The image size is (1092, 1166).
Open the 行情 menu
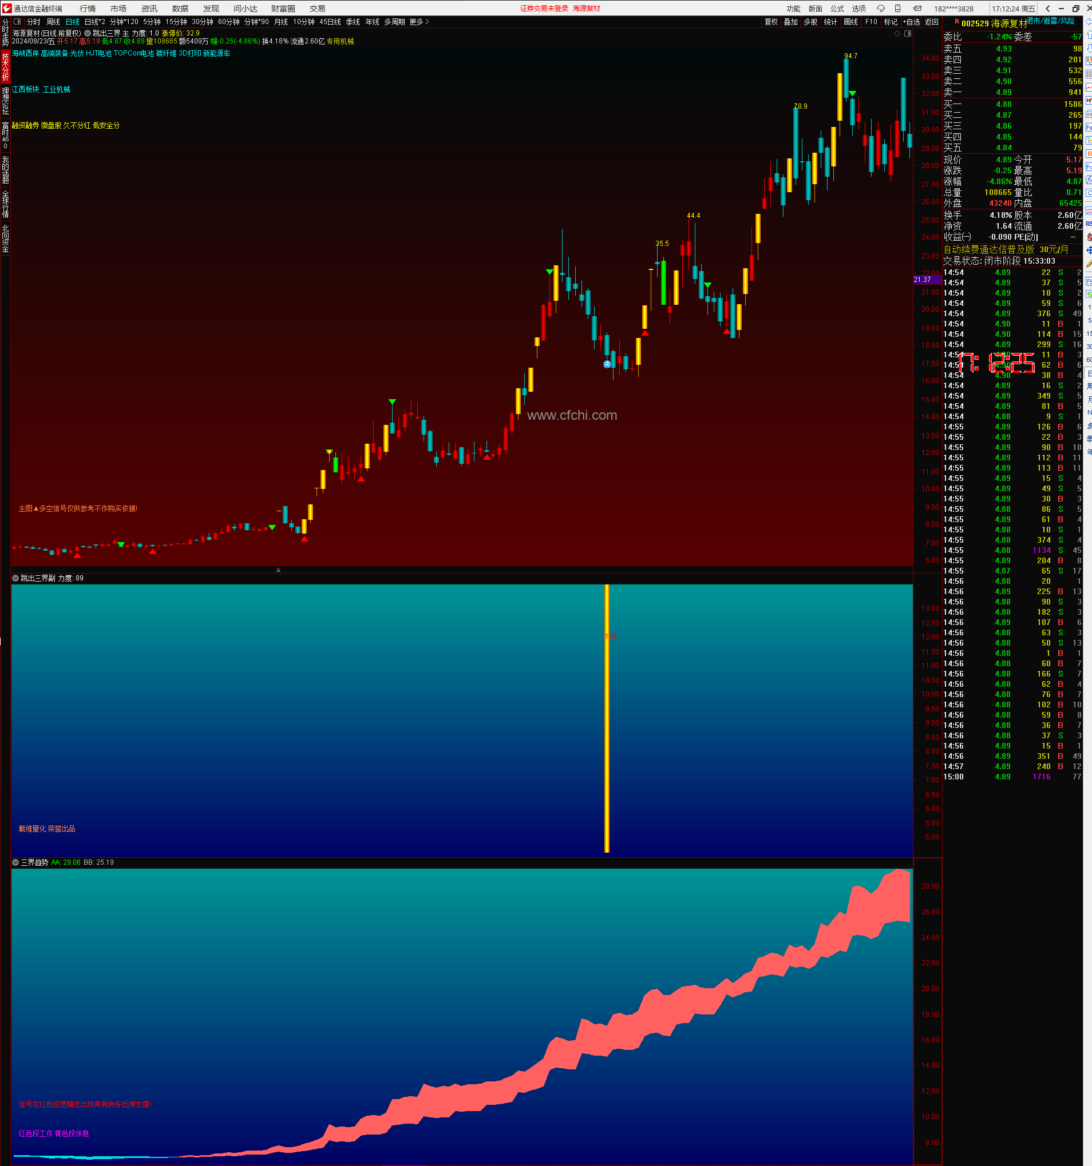(x=88, y=8)
